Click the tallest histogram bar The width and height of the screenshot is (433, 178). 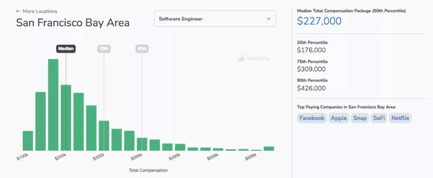[x=53, y=105]
